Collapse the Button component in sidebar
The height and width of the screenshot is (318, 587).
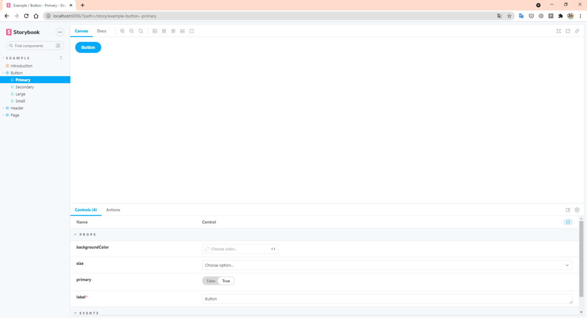coord(16,73)
